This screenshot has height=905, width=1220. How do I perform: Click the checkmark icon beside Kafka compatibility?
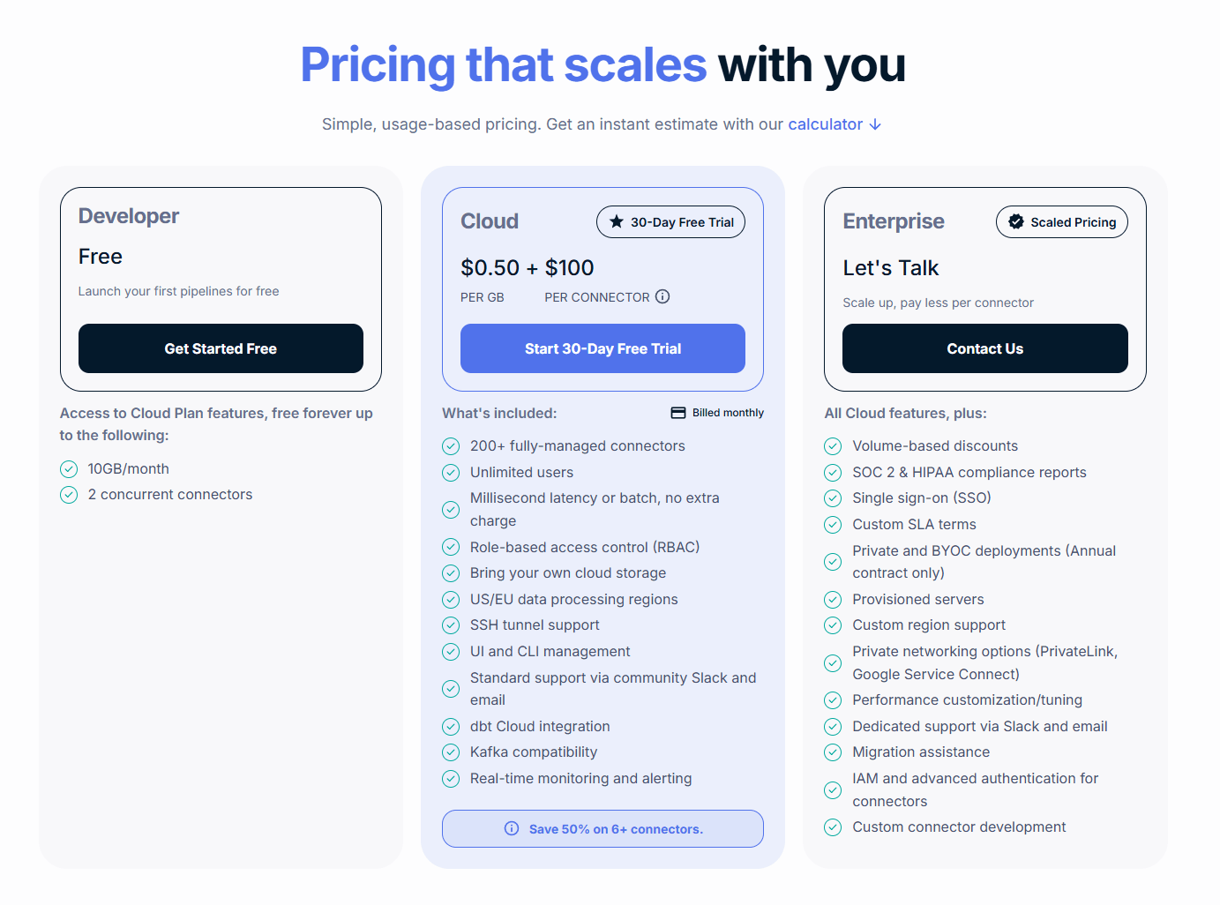451,752
